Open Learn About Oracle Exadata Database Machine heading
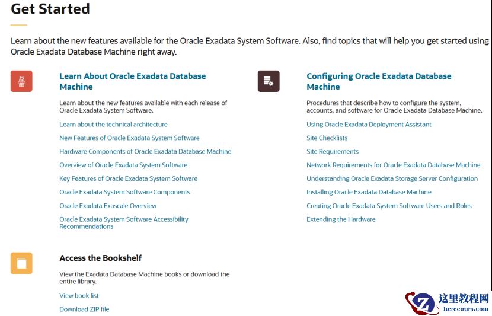This screenshot has width=492, height=316. click(132, 81)
